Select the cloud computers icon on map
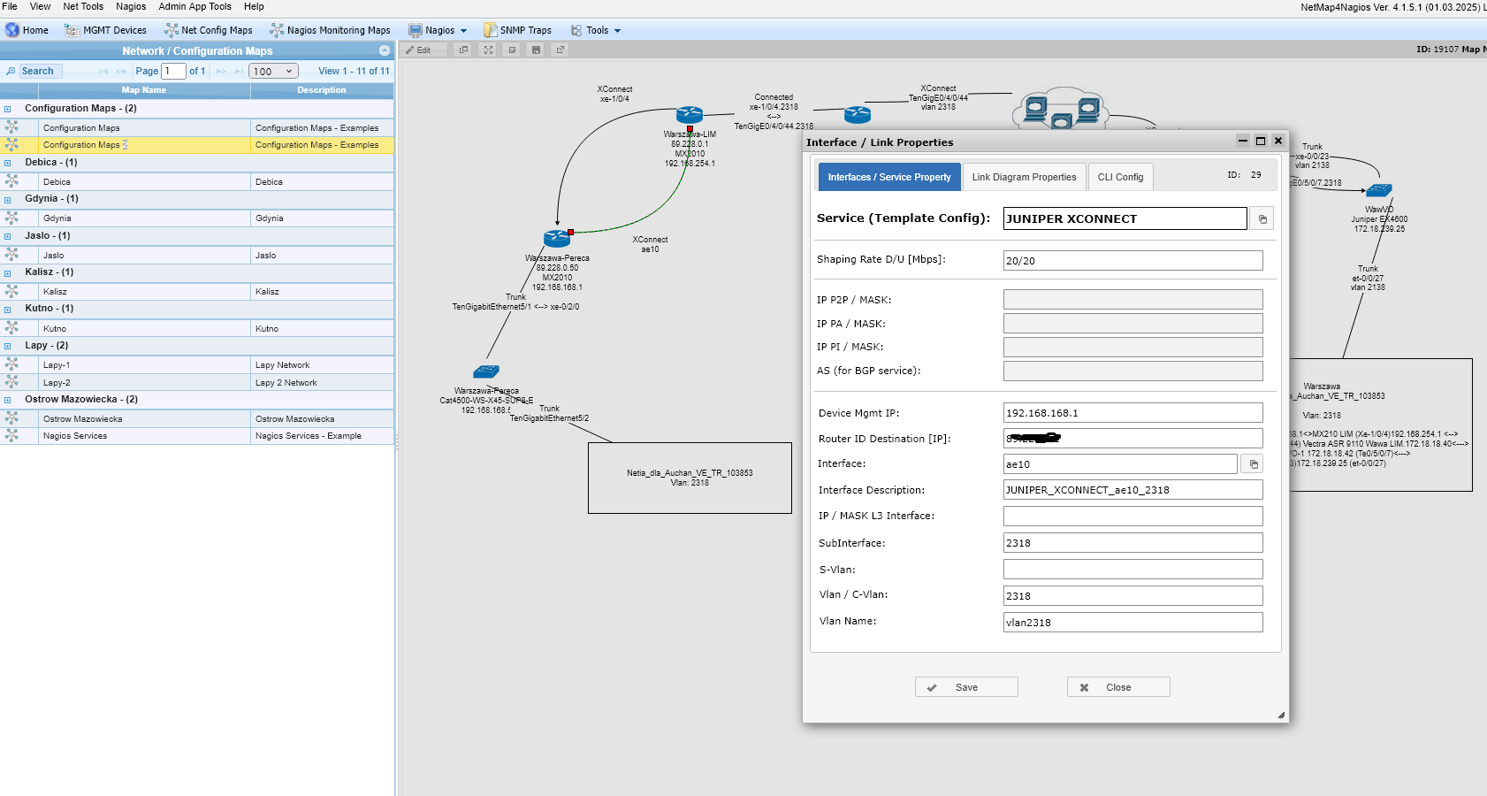 [1062, 108]
